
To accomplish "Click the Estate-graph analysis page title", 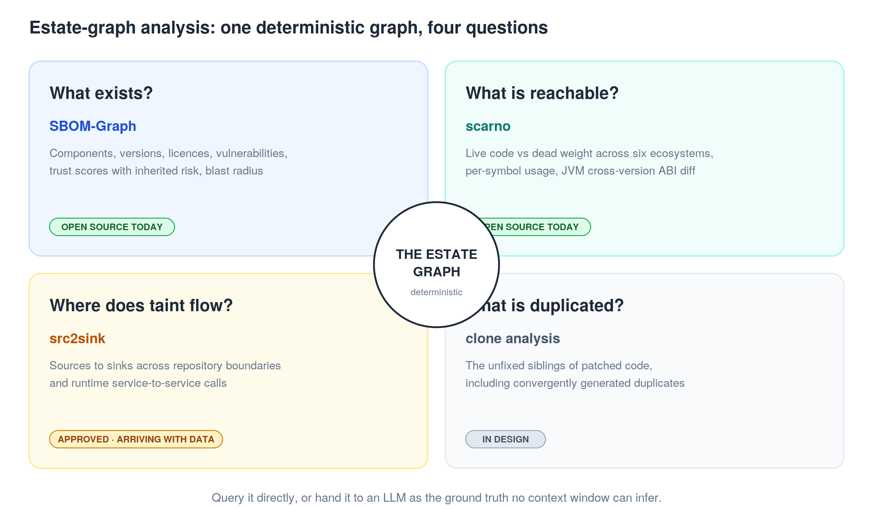I will click(288, 28).
